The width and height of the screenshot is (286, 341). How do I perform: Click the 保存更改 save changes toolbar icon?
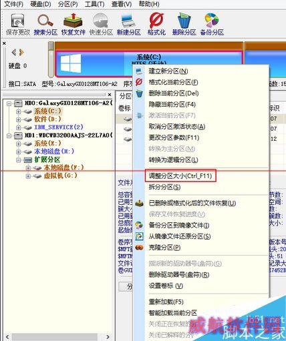point(17,25)
